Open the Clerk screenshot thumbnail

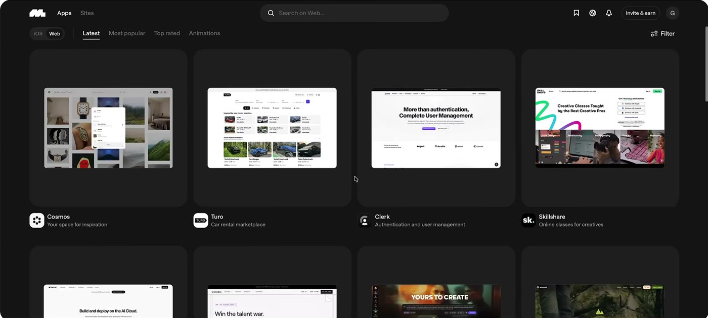click(x=436, y=128)
